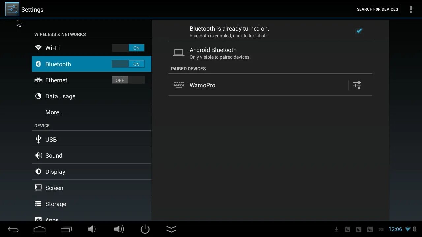Click the Sound speaker icon in the sidebar
Screen dimensions: 422x237
(38, 155)
